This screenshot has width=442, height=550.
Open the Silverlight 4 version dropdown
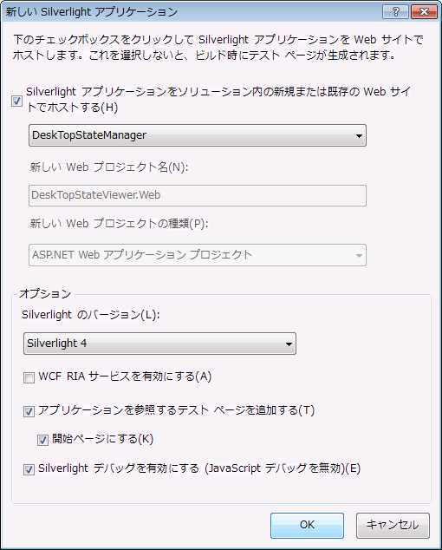pos(159,344)
